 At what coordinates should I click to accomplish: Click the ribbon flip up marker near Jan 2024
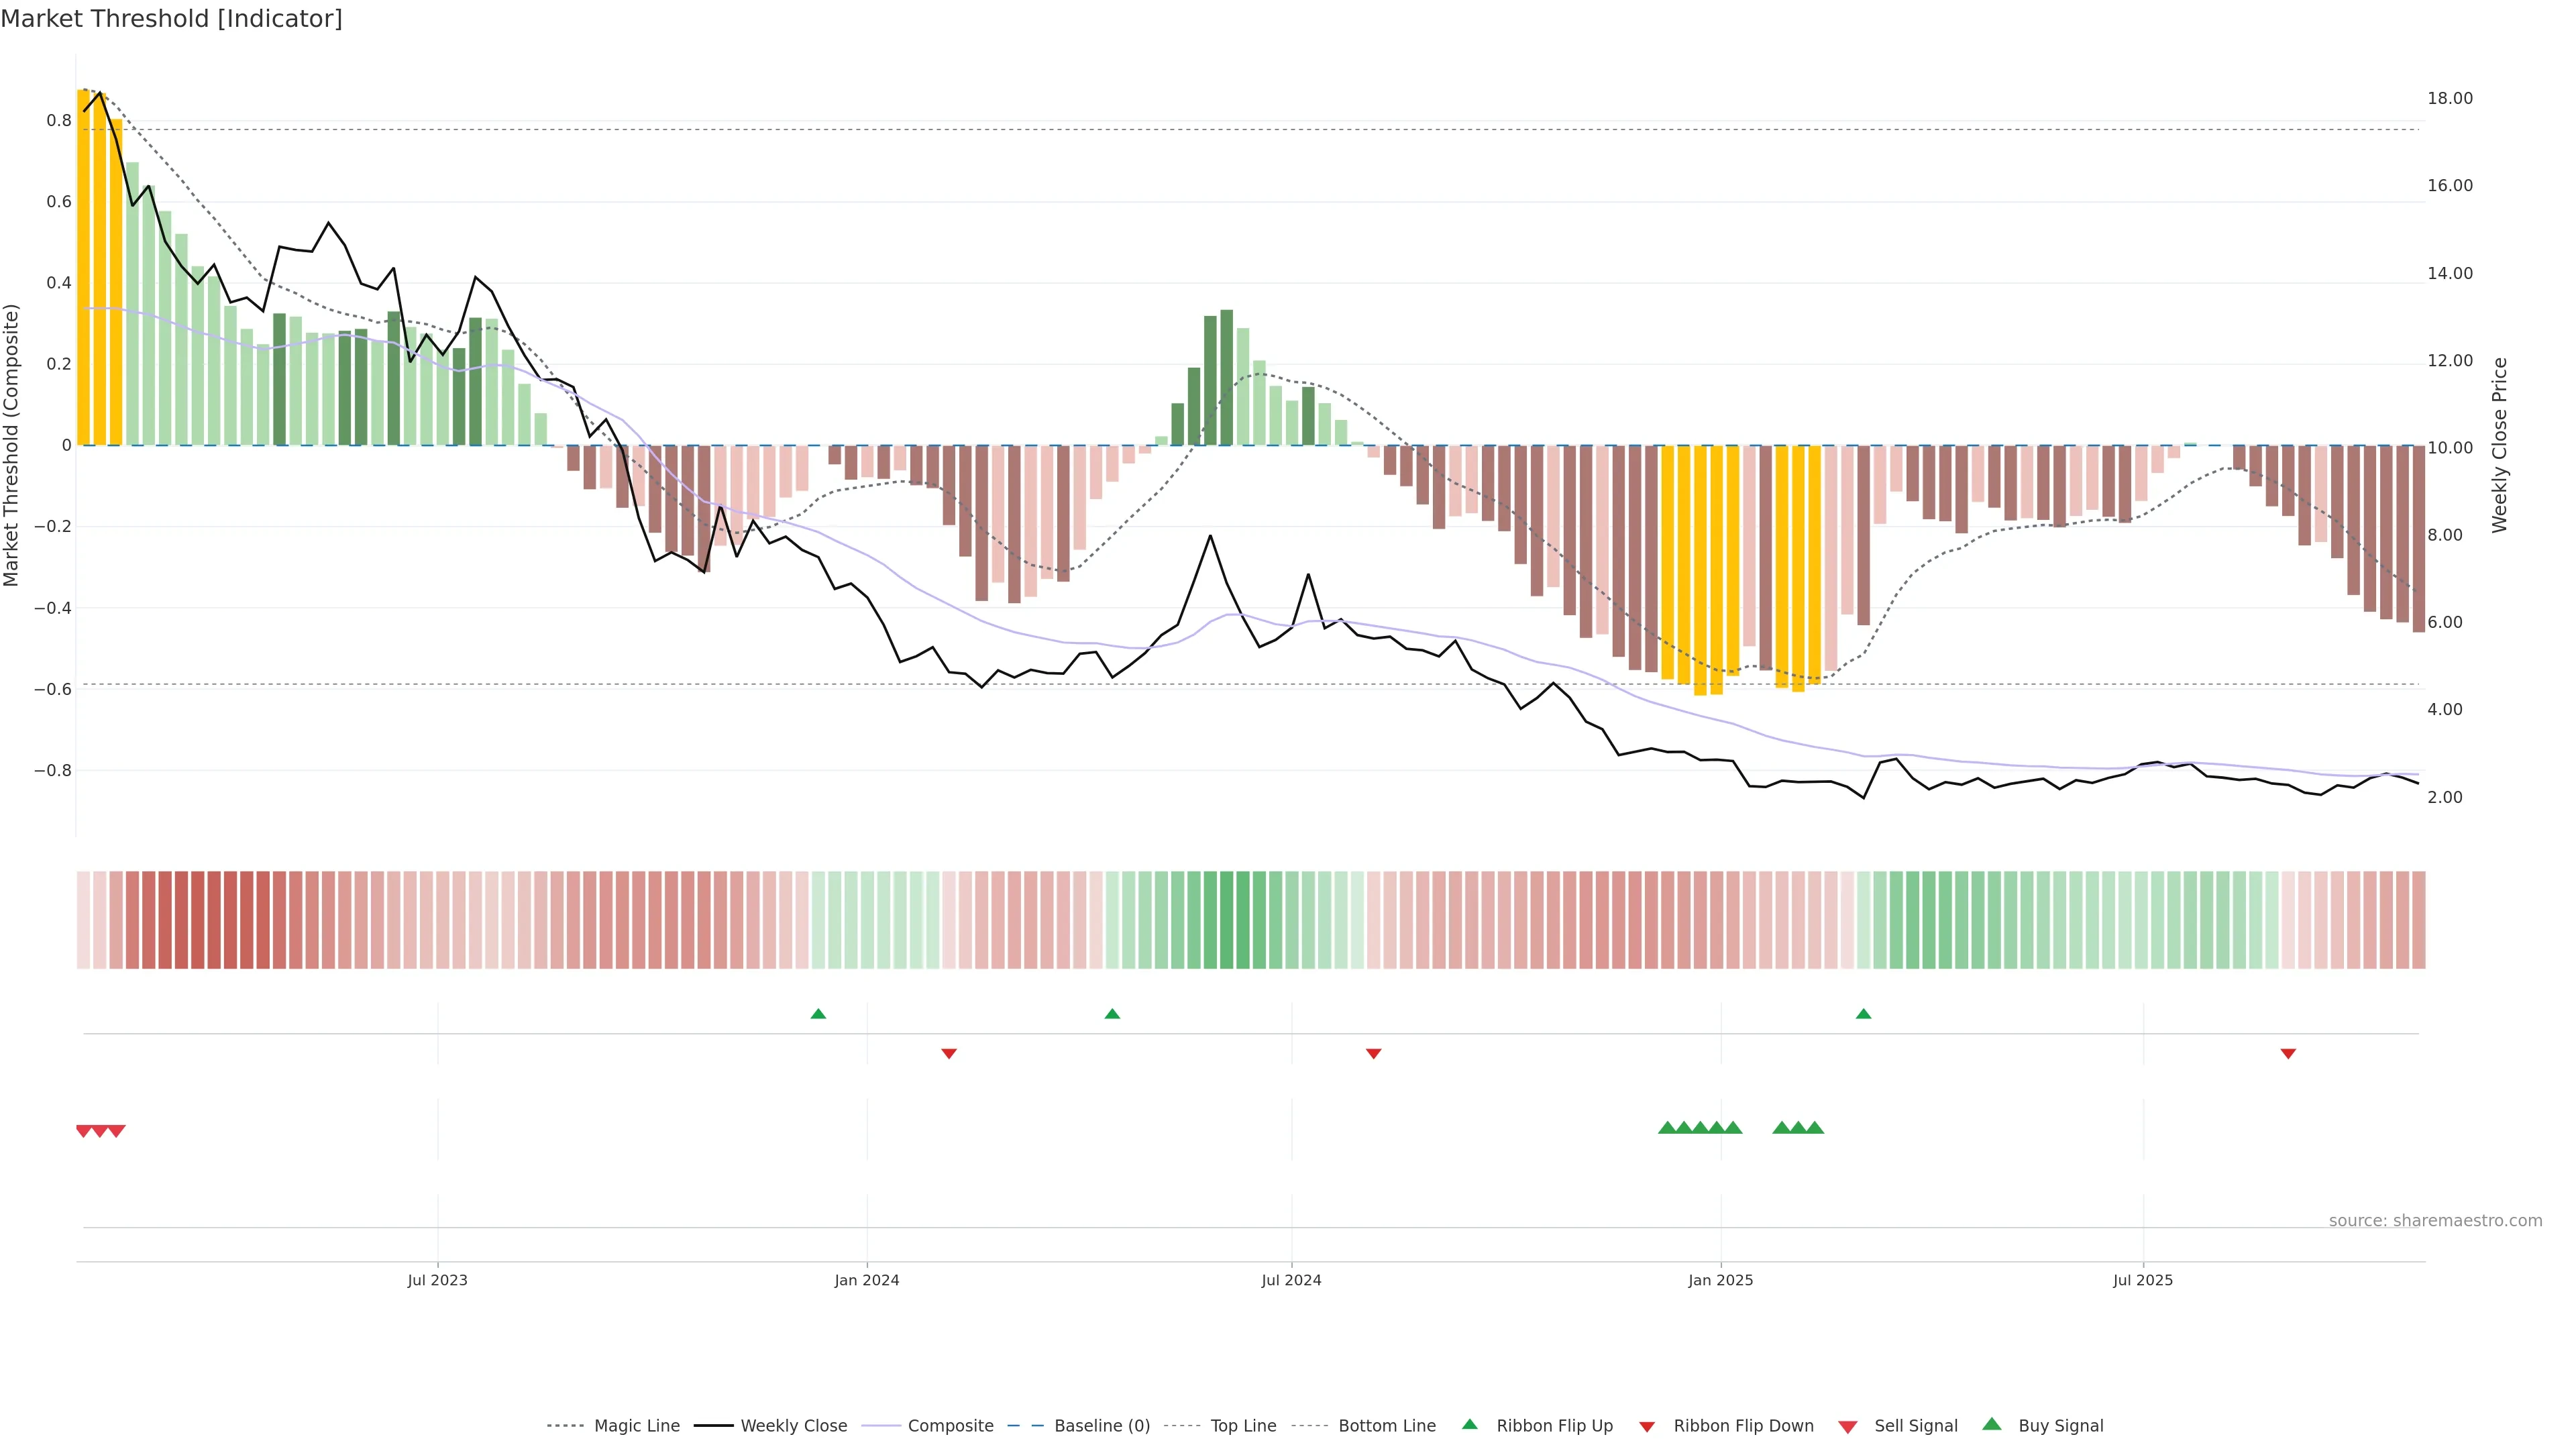point(818,1014)
